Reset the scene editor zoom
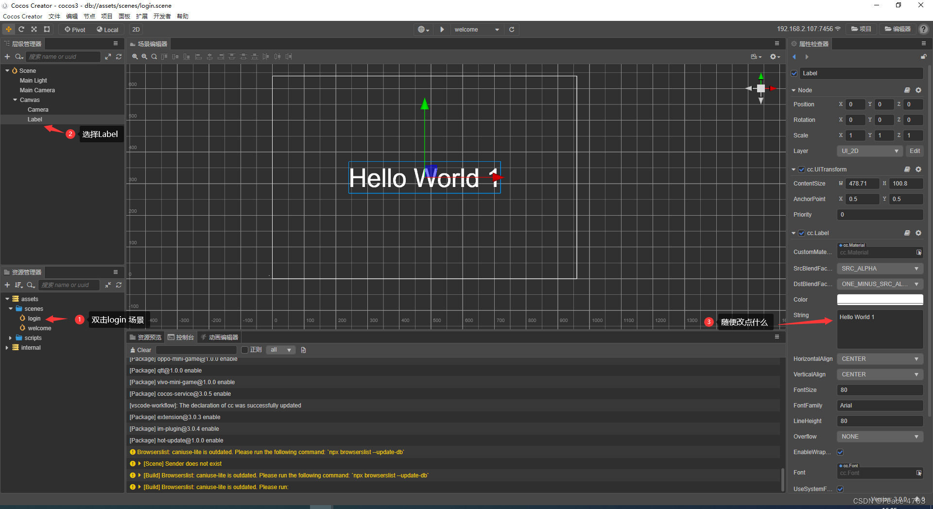This screenshot has width=933, height=509. coord(154,57)
